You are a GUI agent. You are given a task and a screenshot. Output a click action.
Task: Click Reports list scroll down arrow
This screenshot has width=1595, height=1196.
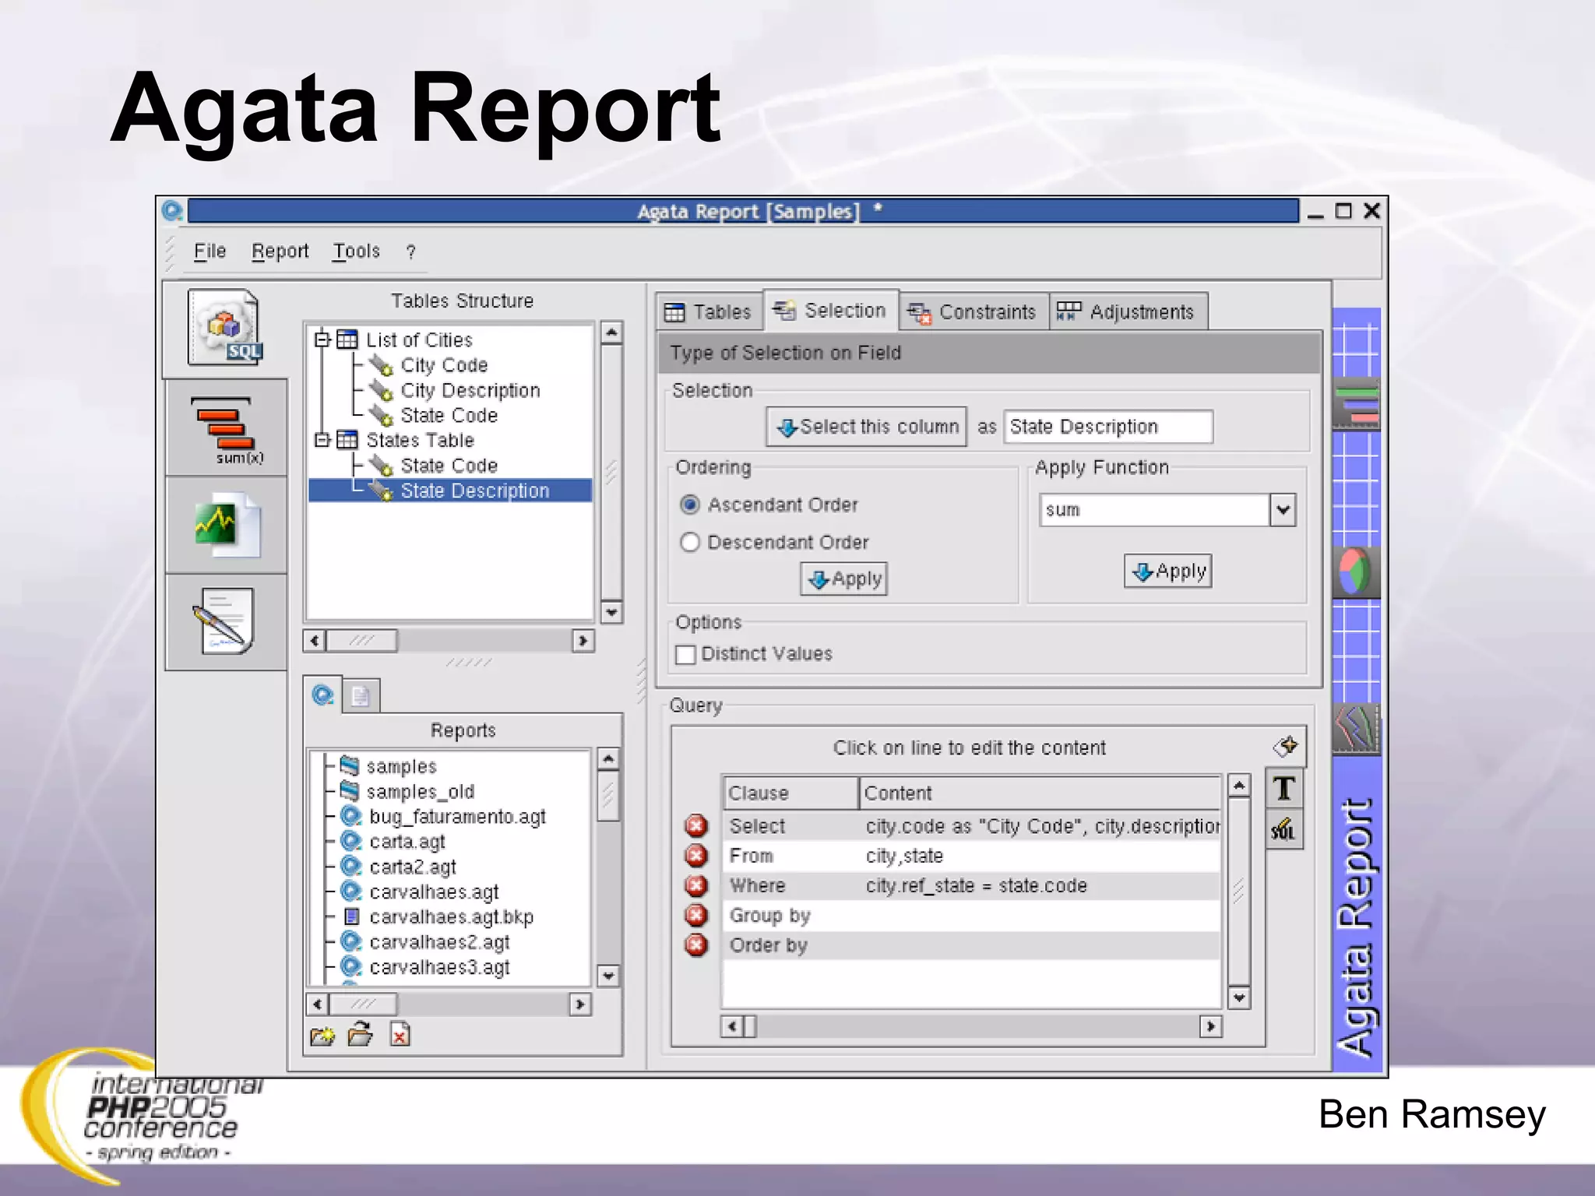[608, 976]
